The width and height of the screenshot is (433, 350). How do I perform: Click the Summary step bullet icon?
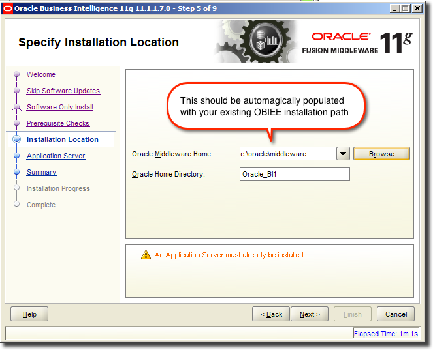click(17, 173)
